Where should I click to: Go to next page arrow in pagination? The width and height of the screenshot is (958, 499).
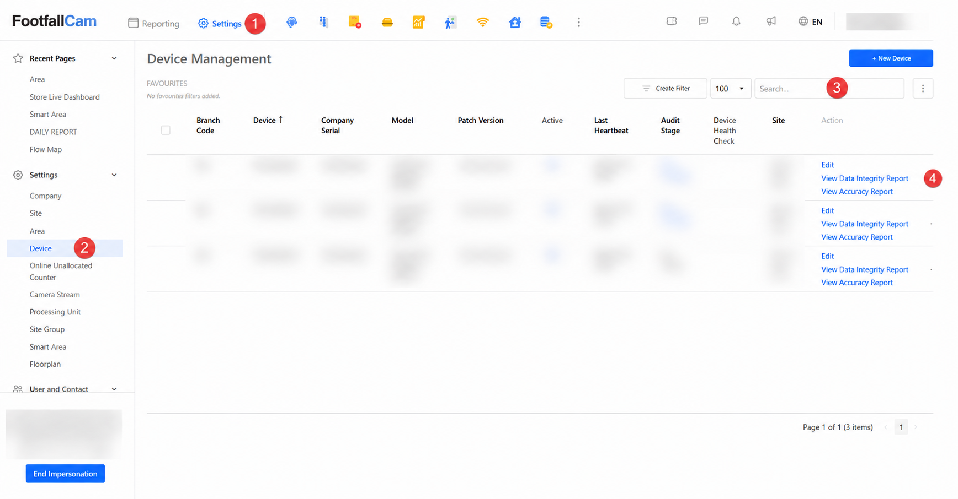(916, 427)
